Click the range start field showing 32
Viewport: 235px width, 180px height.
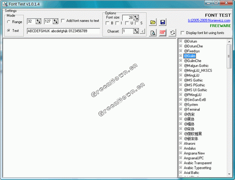31,21
